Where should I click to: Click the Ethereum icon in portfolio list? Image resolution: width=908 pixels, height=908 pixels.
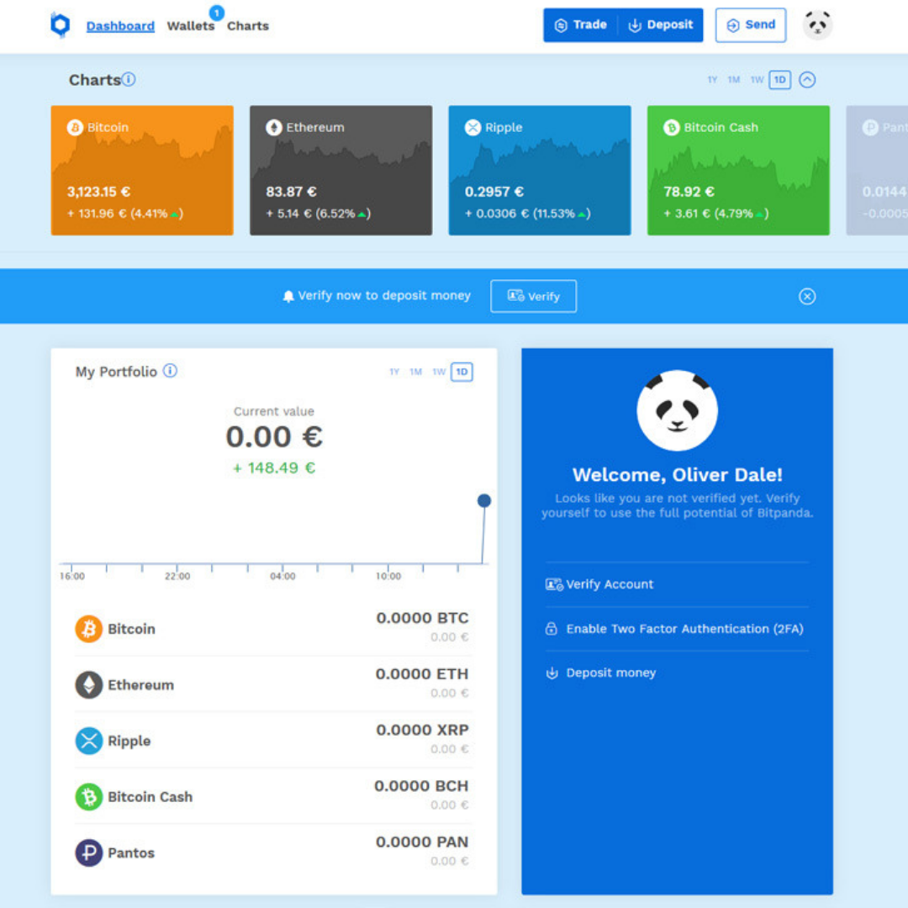click(x=88, y=685)
